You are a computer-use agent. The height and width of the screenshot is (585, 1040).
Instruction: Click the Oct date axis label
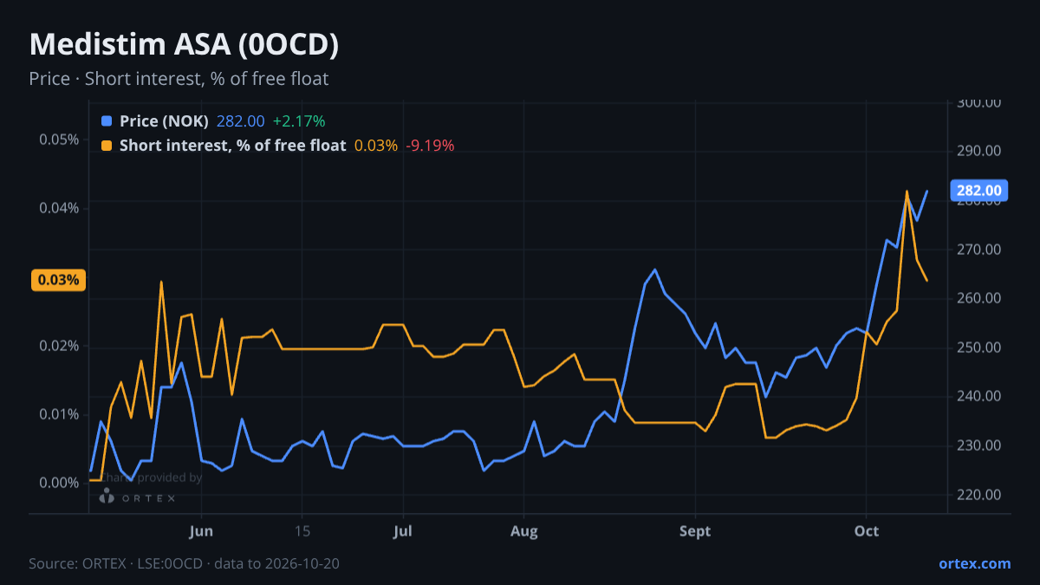867,530
